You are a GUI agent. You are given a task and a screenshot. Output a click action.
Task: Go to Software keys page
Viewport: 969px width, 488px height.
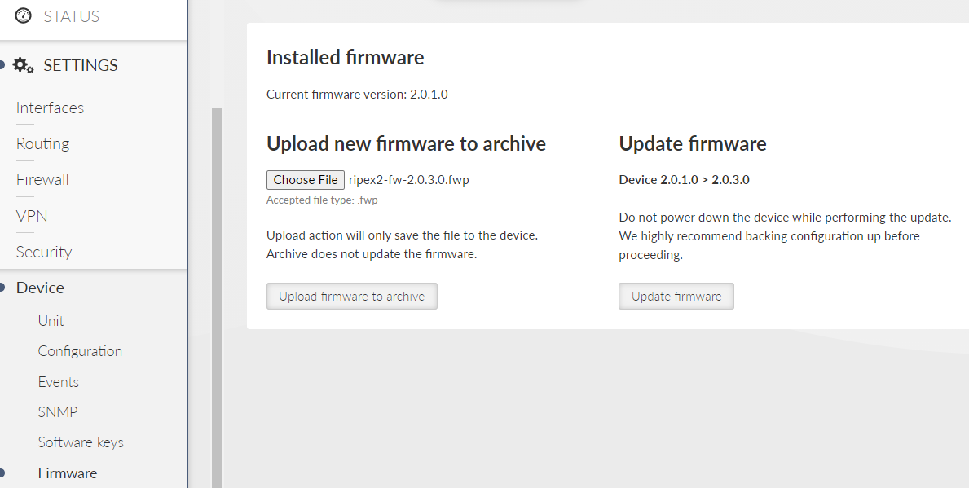(x=81, y=442)
